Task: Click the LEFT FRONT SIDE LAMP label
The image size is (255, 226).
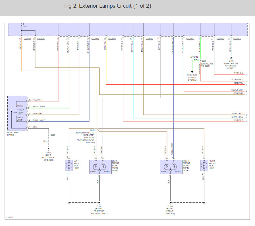Action: [77, 165]
